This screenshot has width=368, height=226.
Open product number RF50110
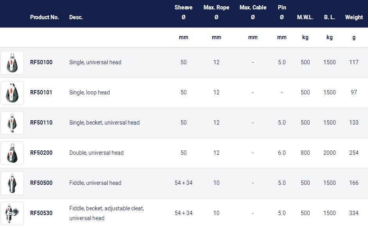point(41,122)
